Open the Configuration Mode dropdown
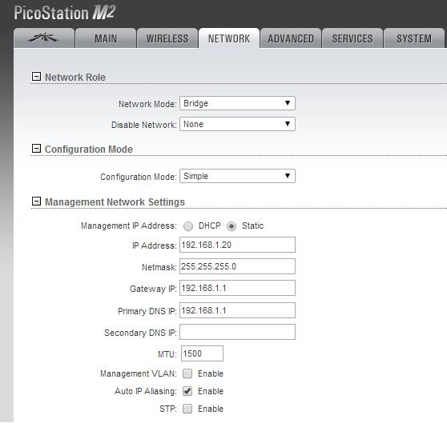This screenshot has height=423, width=447. point(237,176)
